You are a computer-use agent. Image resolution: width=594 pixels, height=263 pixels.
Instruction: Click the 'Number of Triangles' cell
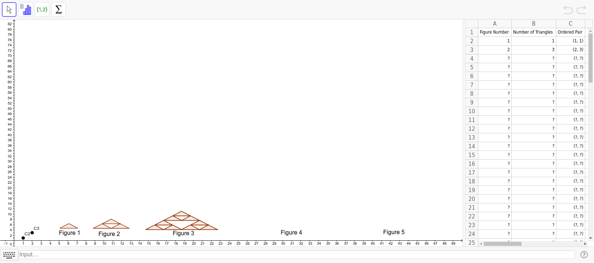click(x=534, y=32)
